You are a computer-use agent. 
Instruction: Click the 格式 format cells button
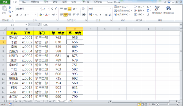tap(139, 15)
